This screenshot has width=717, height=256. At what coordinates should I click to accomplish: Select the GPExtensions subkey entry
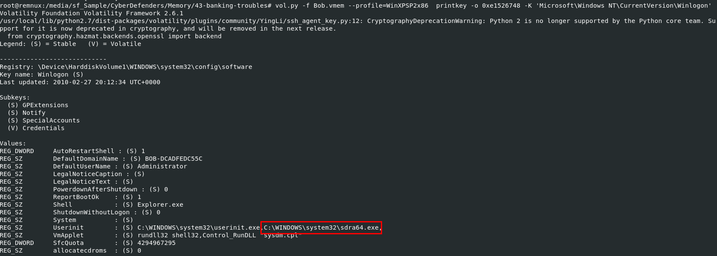45,105
